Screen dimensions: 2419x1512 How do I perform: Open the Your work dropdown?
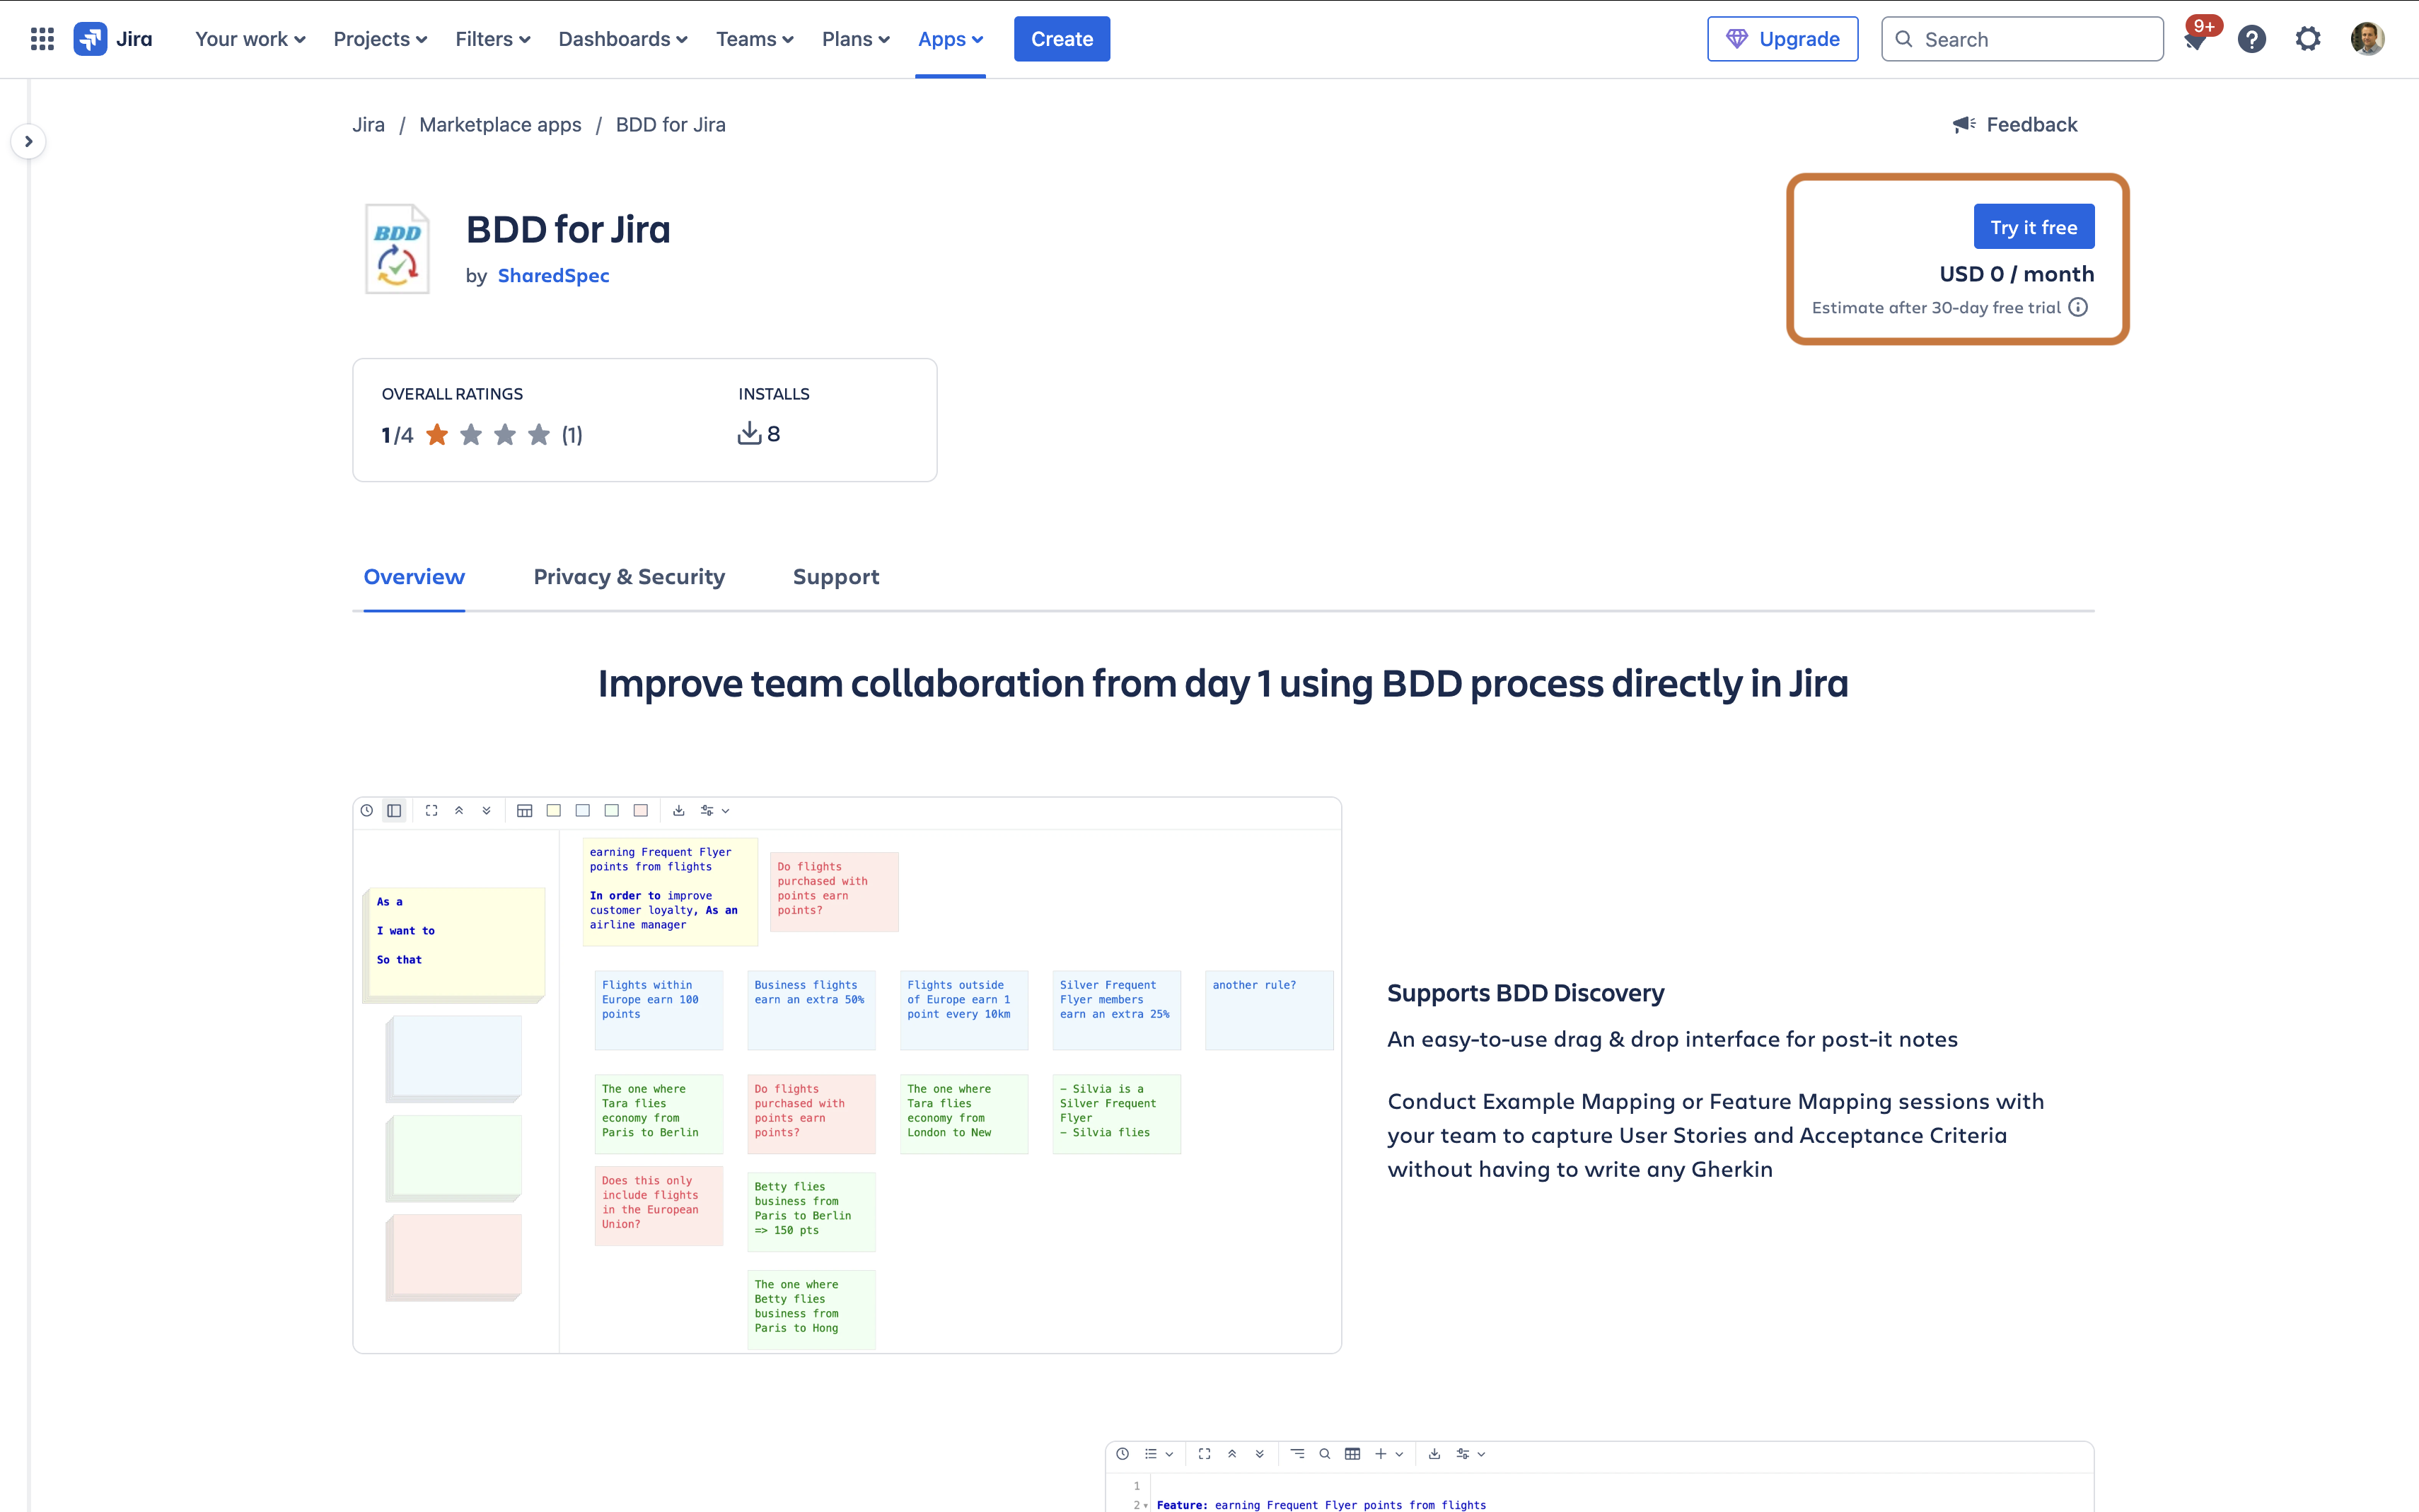click(x=250, y=39)
